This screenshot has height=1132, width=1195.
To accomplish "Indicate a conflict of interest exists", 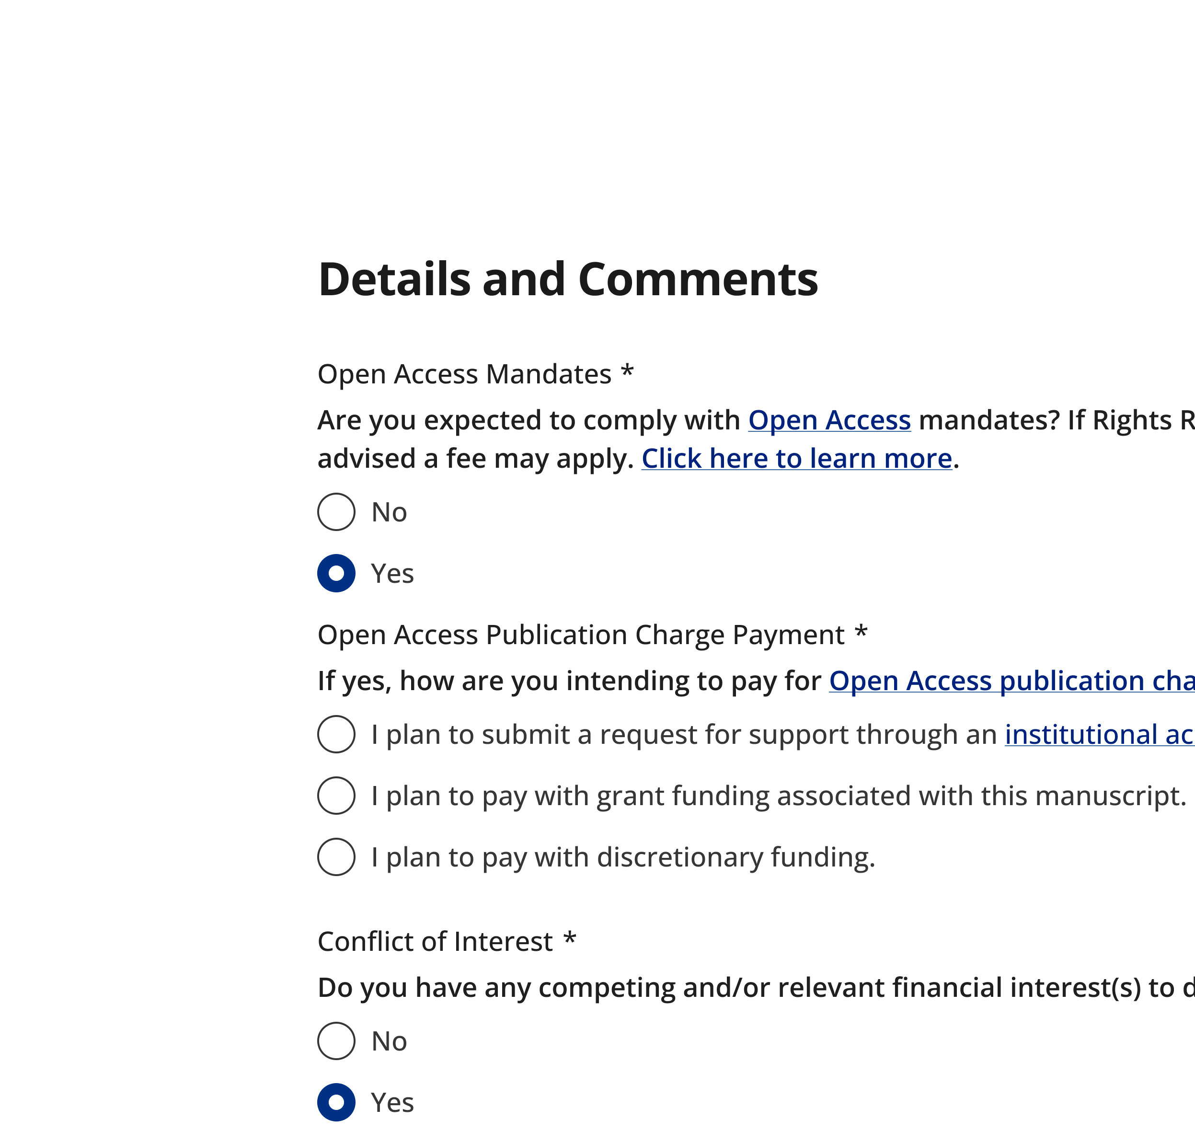I will point(335,1102).
